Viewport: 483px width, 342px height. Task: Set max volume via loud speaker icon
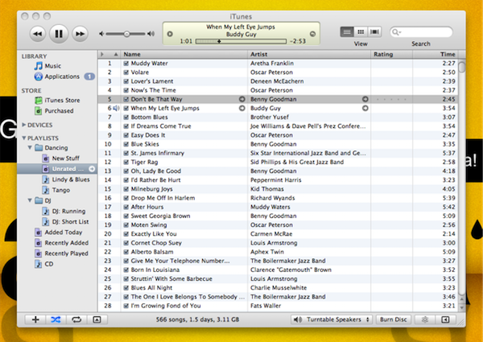pos(151,34)
